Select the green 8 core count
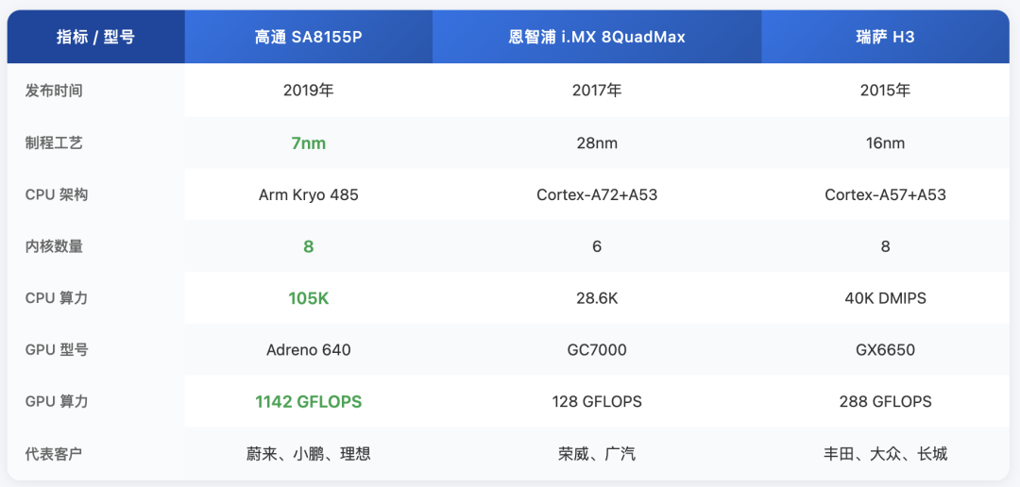 [x=308, y=246]
